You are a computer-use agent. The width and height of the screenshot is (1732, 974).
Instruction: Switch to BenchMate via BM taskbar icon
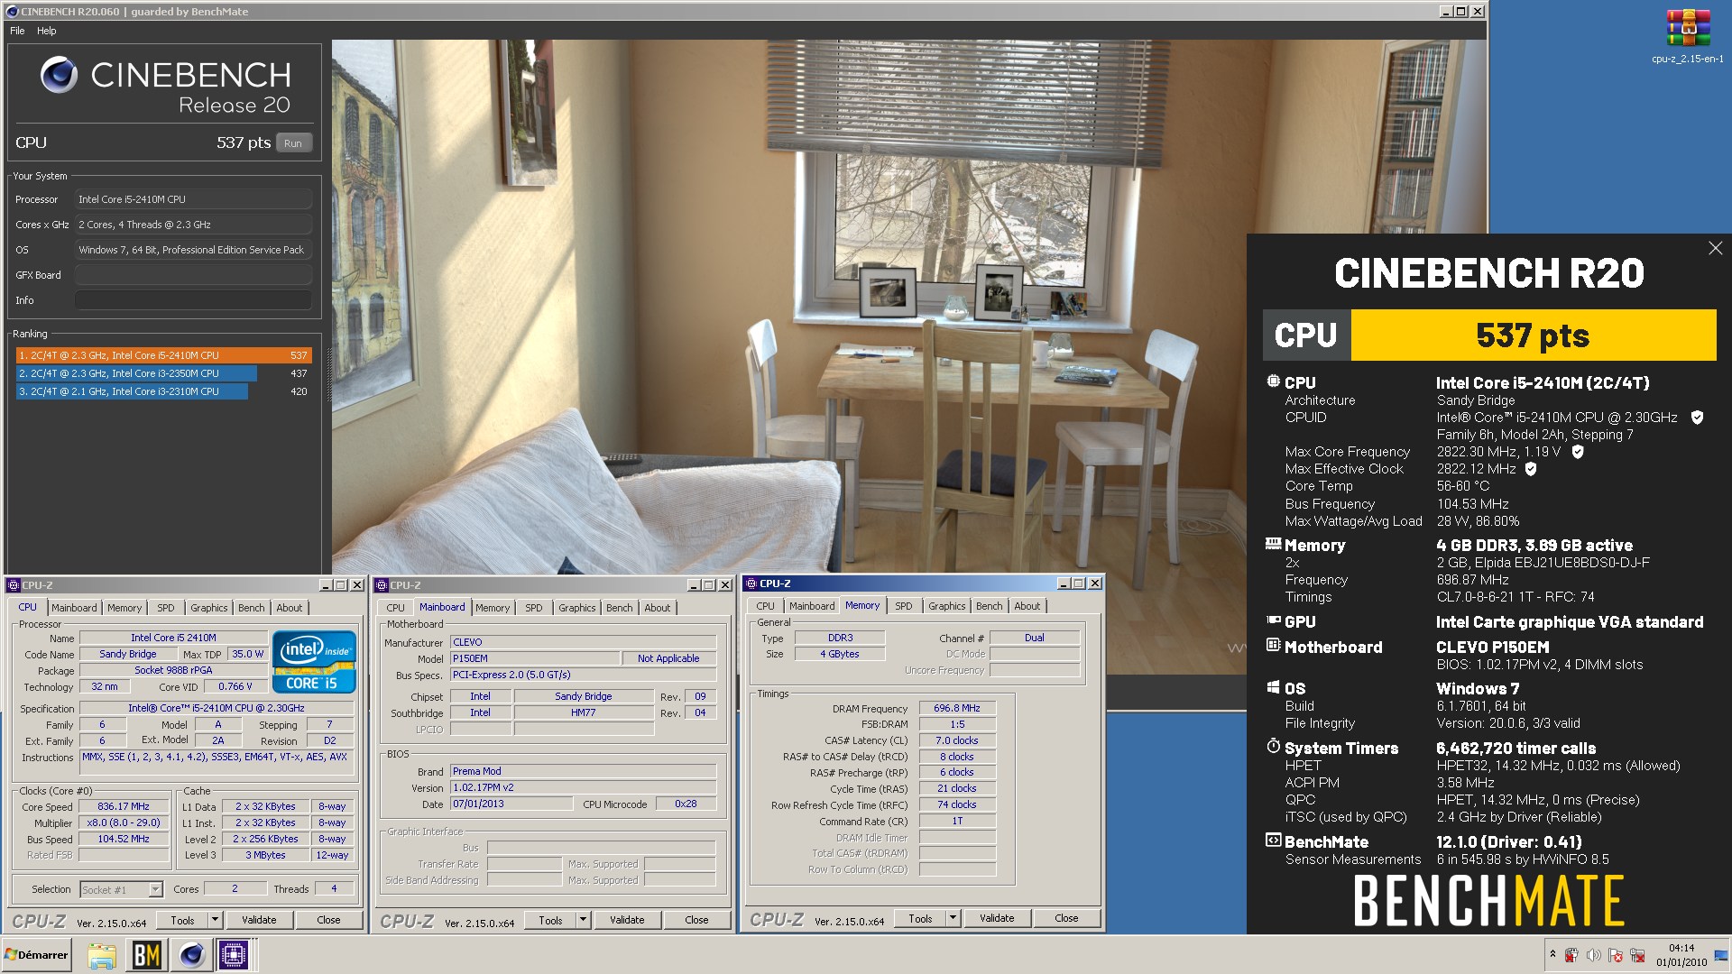coord(146,955)
